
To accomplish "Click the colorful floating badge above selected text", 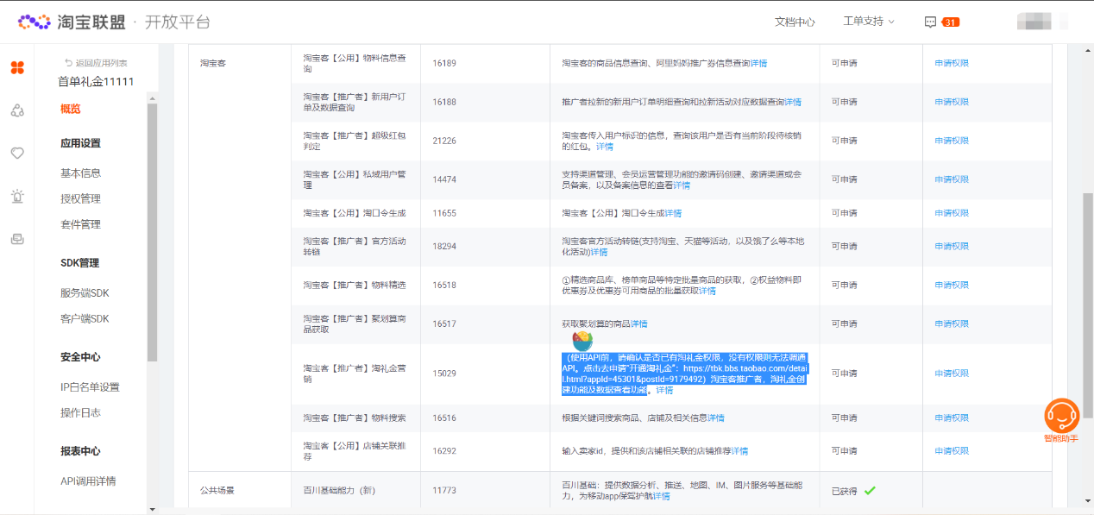I will pos(582,342).
